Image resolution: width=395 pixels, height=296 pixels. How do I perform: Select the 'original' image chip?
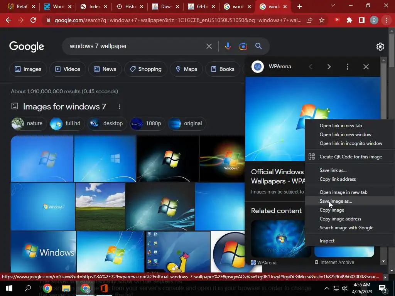(x=187, y=124)
